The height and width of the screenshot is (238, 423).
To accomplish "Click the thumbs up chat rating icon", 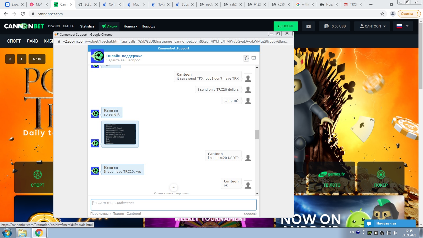I will pos(246,58).
